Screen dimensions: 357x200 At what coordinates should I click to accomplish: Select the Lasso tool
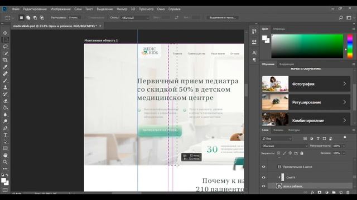5,47
